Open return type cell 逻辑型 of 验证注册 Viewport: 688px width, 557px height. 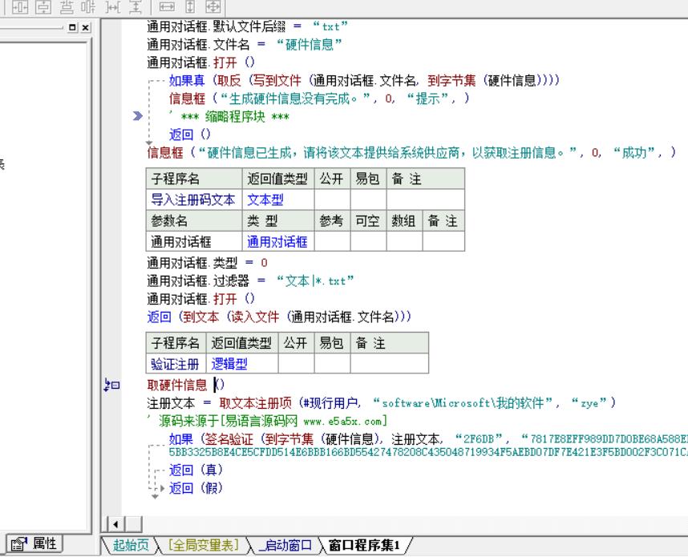coord(241,364)
